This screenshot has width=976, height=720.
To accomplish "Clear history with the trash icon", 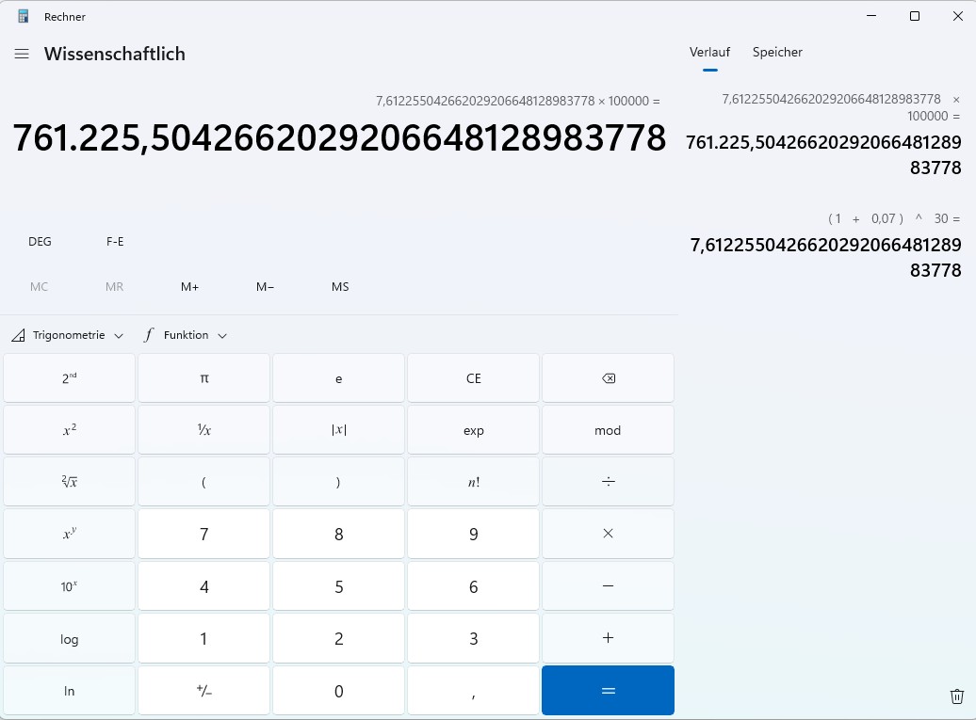I will [956, 696].
